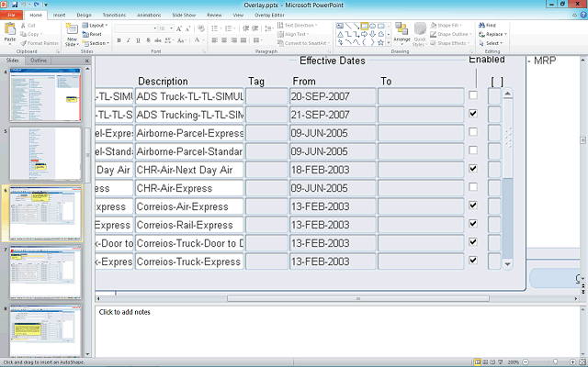Apply bold formatting from Font group

(x=119, y=41)
